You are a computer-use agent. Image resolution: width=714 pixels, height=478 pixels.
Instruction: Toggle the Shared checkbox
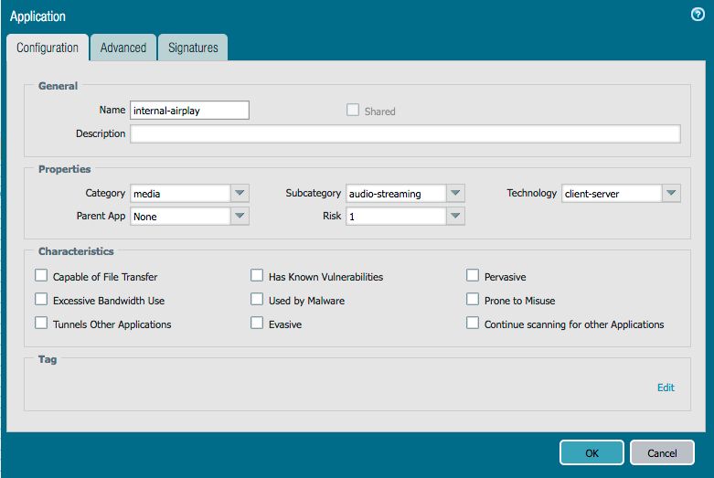pyautogui.click(x=353, y=111)
